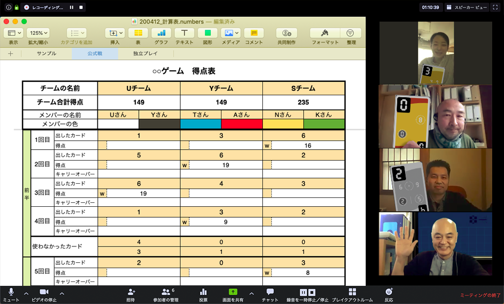Select the waving participant's video thumbnail
Viewport: 504px width, 304px height.
(x=435, y=244)
